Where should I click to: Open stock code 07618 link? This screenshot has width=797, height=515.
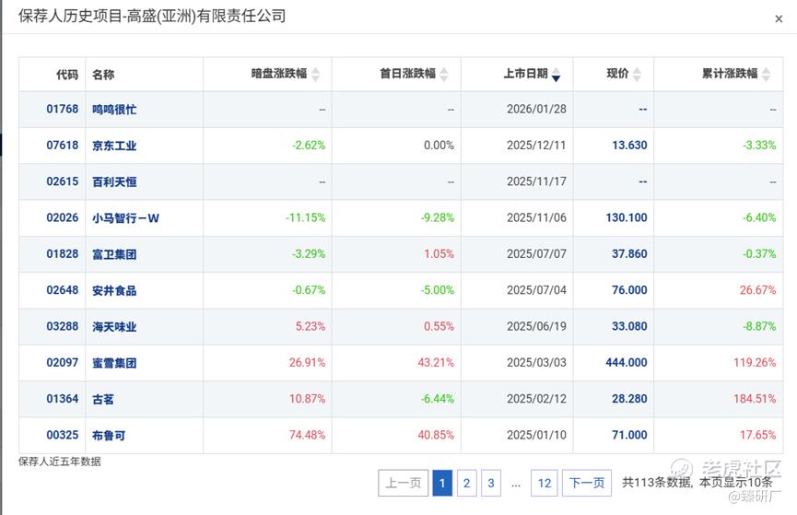coord(63,146)
